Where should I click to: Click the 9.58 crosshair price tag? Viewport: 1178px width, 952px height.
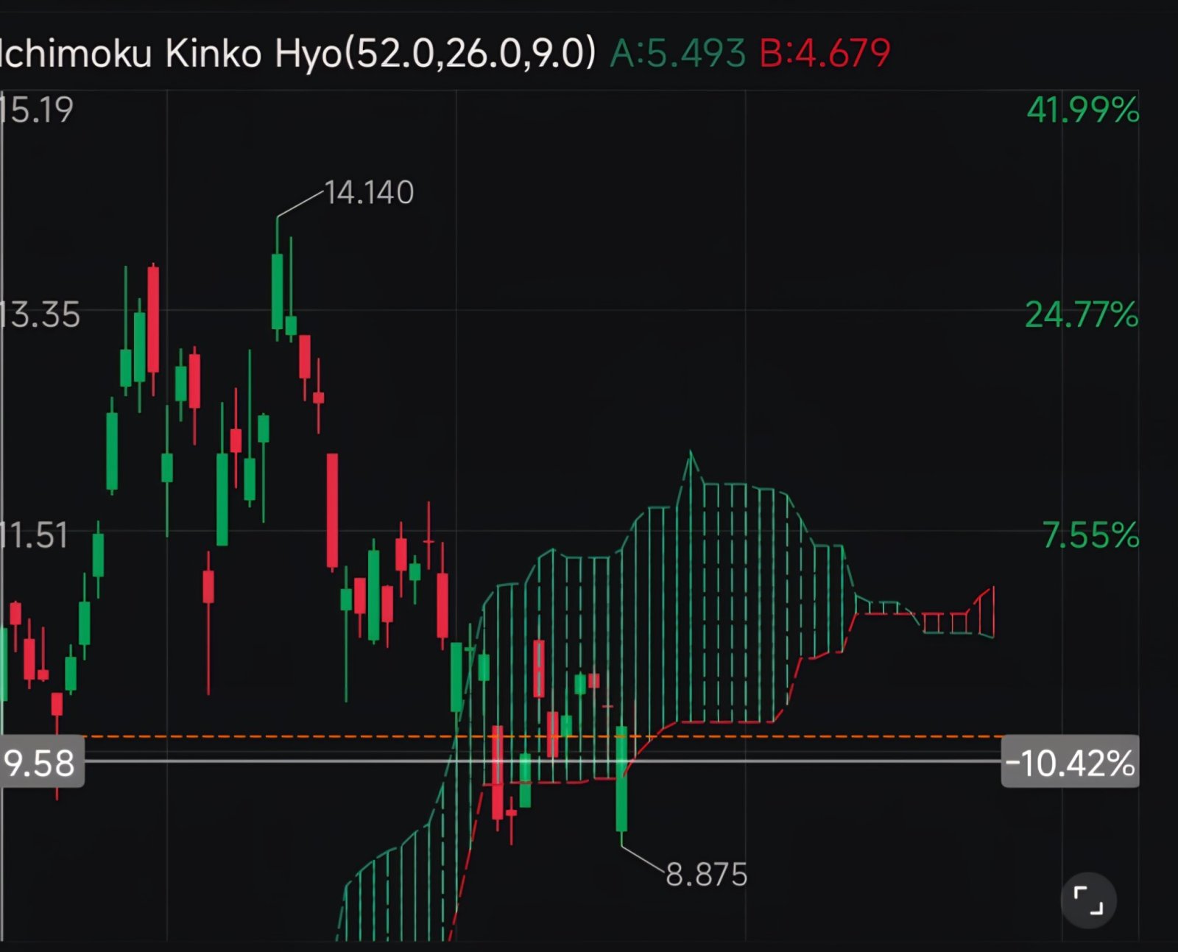pos(40,764)
